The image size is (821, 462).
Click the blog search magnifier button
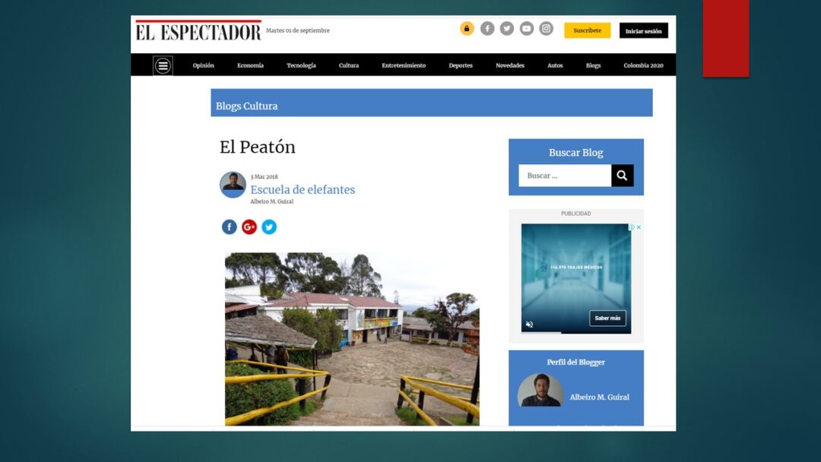click(x=622, y=176)
